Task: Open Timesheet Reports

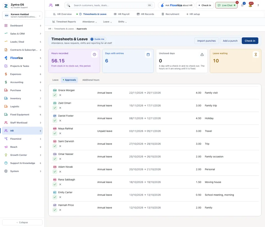Action: [x=64, y=22]
